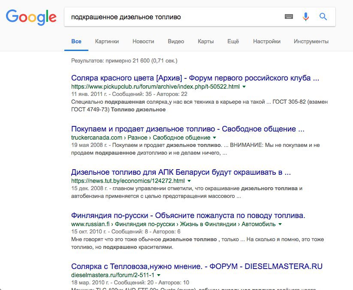The width and height of the screenshot is (353, 290).
Task: Click the results count text 21 600
Action: click(x=124, y=61)
